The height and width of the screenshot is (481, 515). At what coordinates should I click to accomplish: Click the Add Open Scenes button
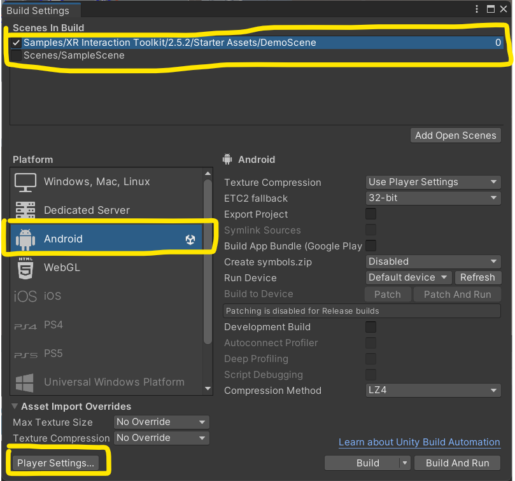point(456,136)
